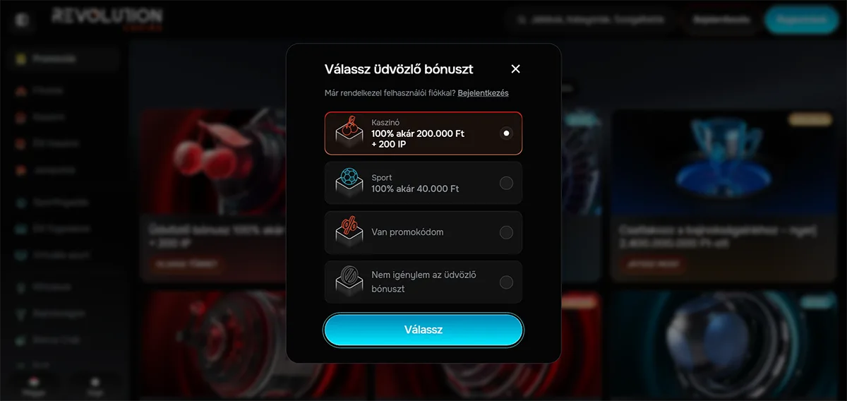Click the Kaszinó 100% akár 200.000 Ft option
The image size is (847, 401).
[423, 133]
